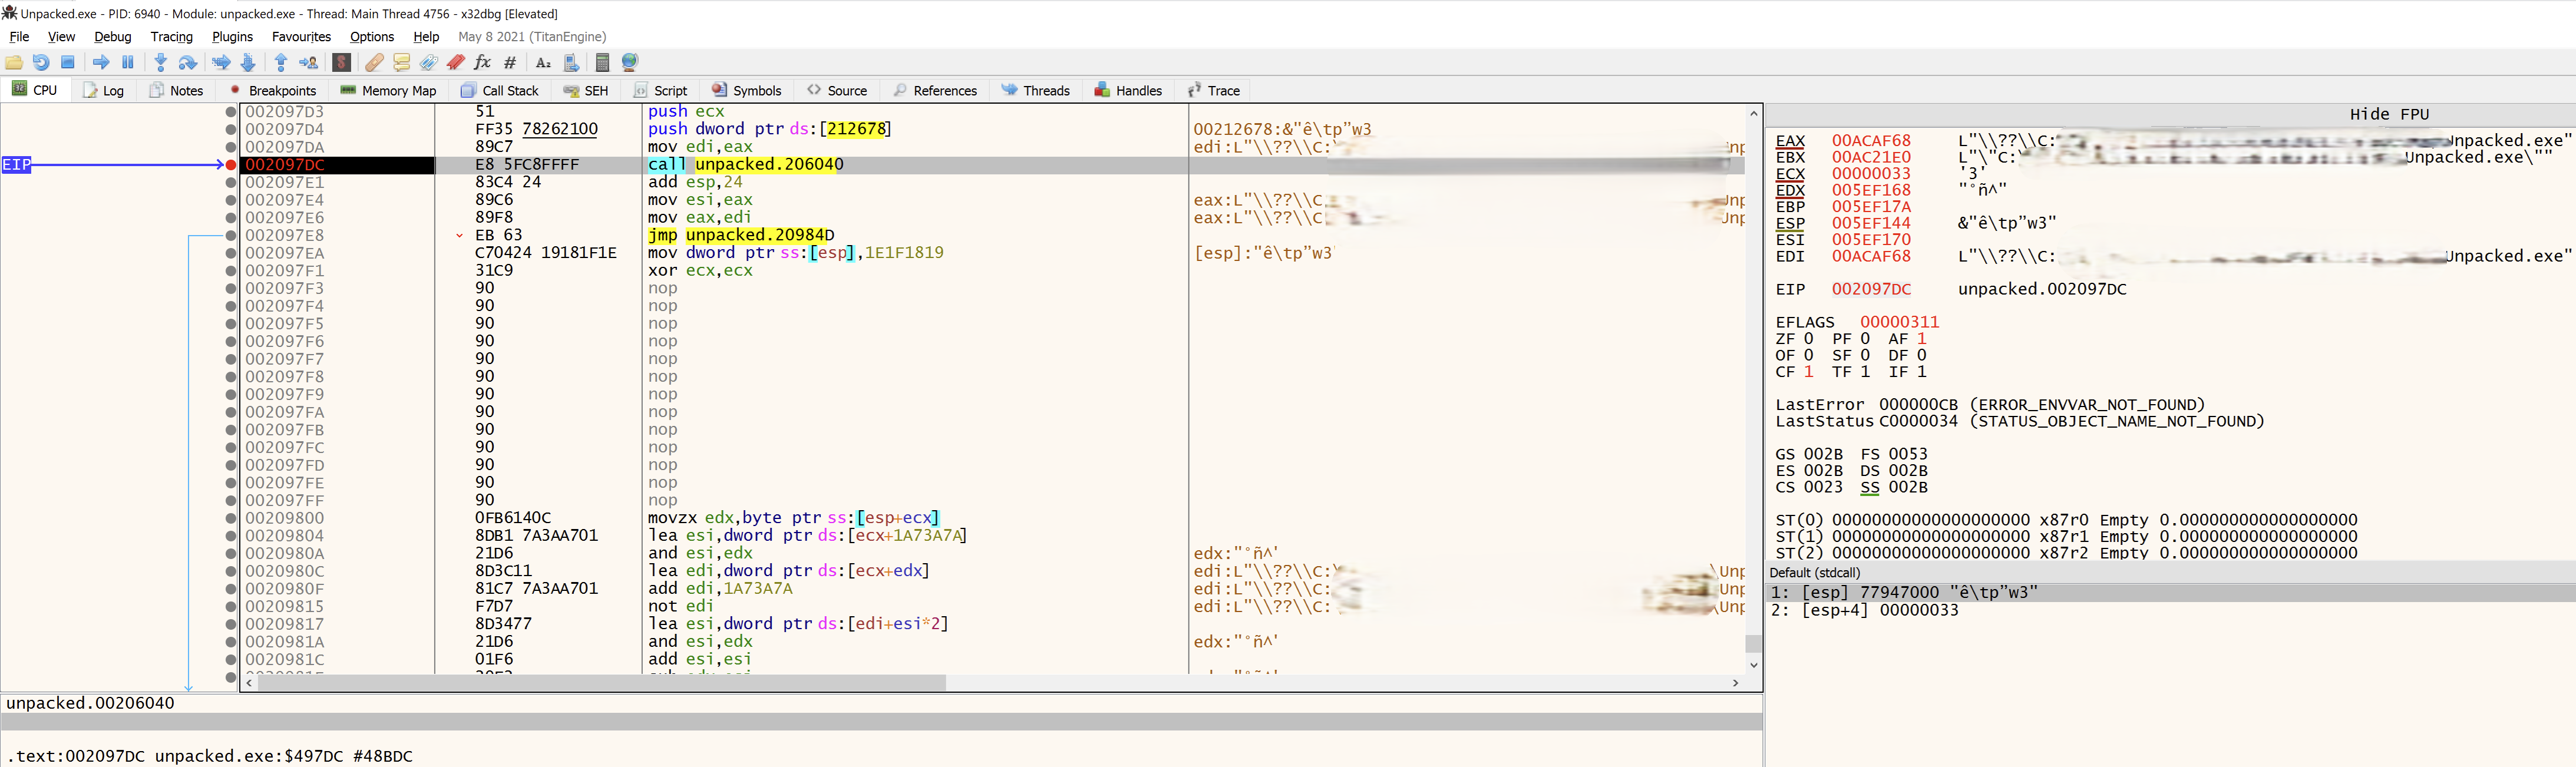Open the Variables hash icon

coord(510,62)
